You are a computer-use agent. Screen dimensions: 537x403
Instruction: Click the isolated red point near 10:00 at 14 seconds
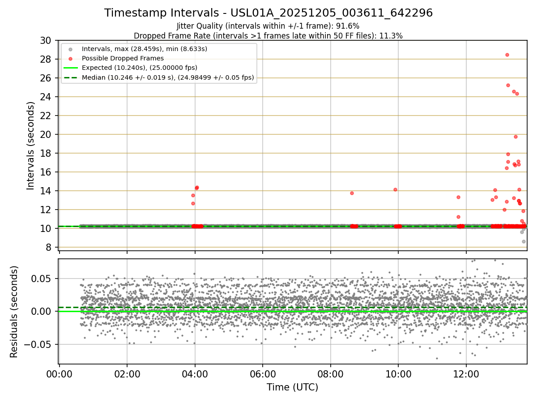[395, 189]
